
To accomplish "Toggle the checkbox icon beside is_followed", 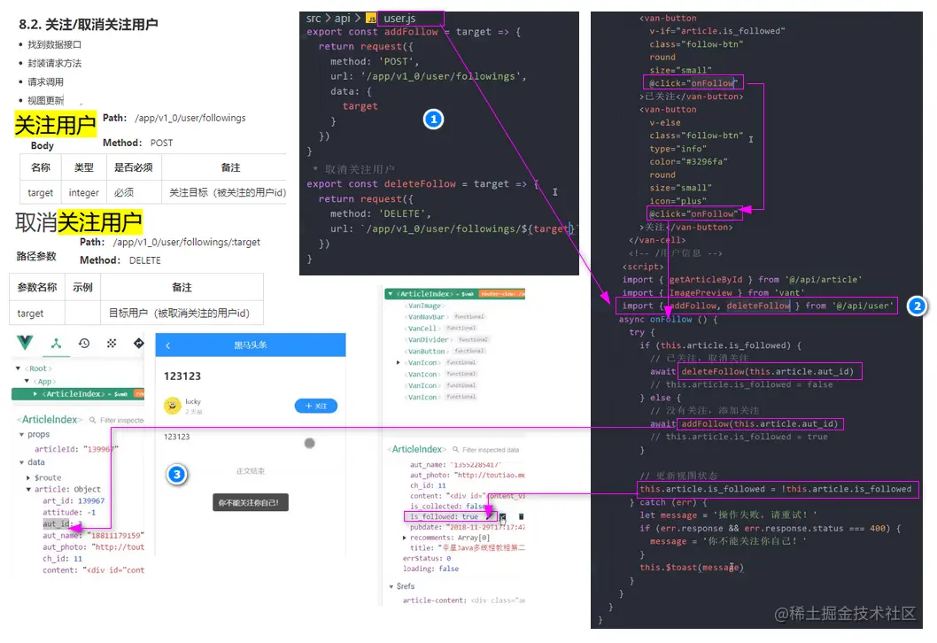I will [x=502, y=516].
